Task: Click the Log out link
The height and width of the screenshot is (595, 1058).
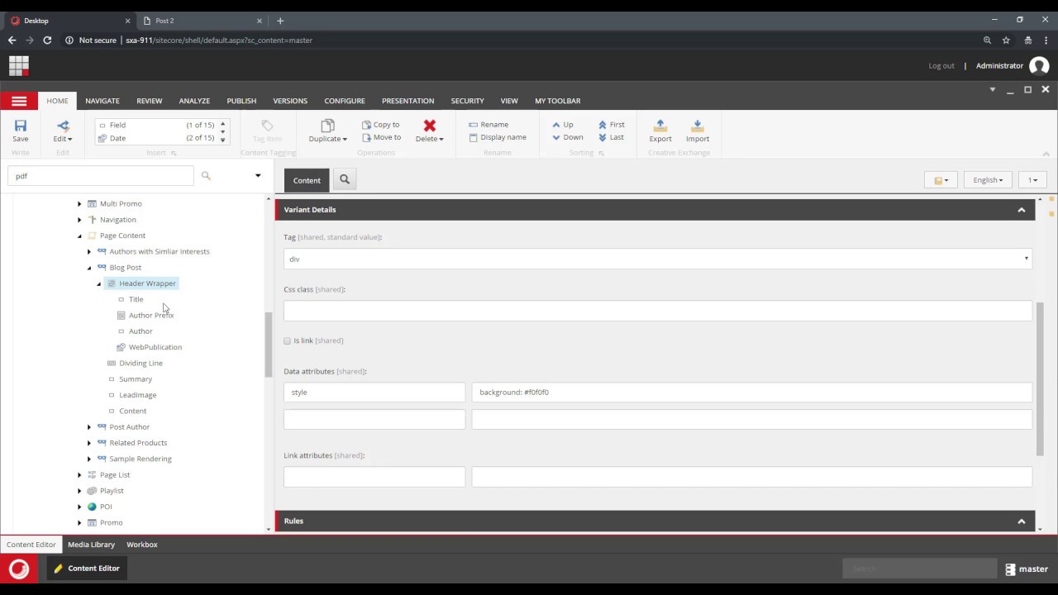Action: (x=941, y=66)
